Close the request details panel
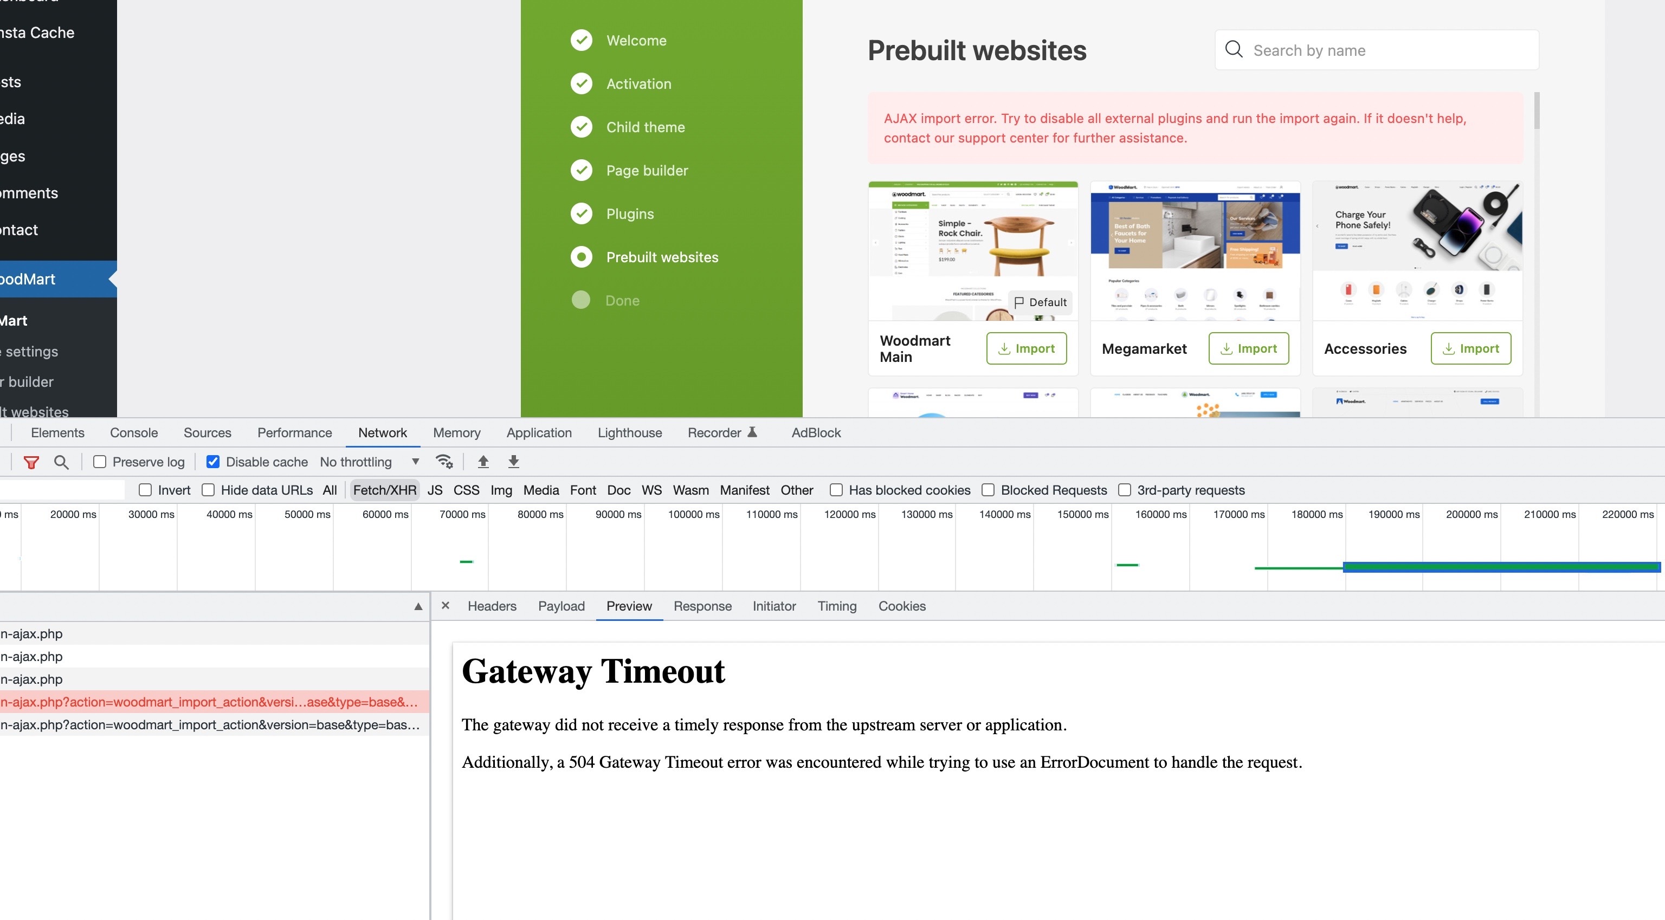1665x920 pixels. [x=446, y=605]
